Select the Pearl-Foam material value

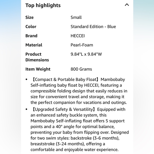(x=82, y=45)
